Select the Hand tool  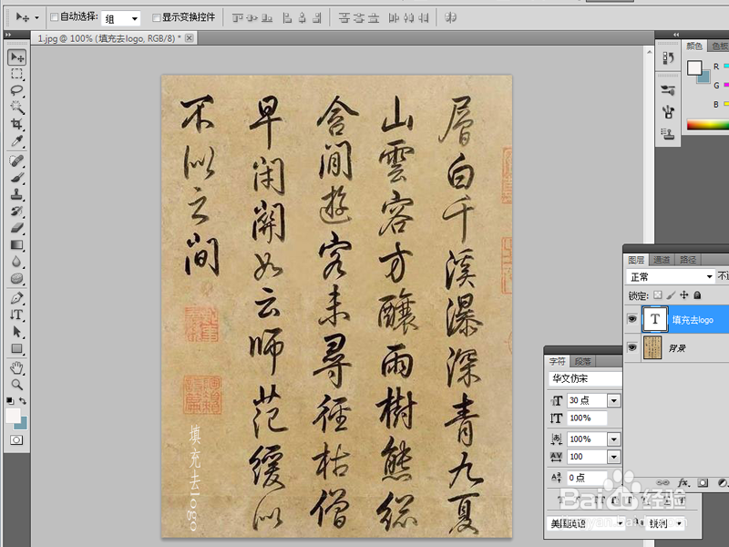[x=16, y=368]
